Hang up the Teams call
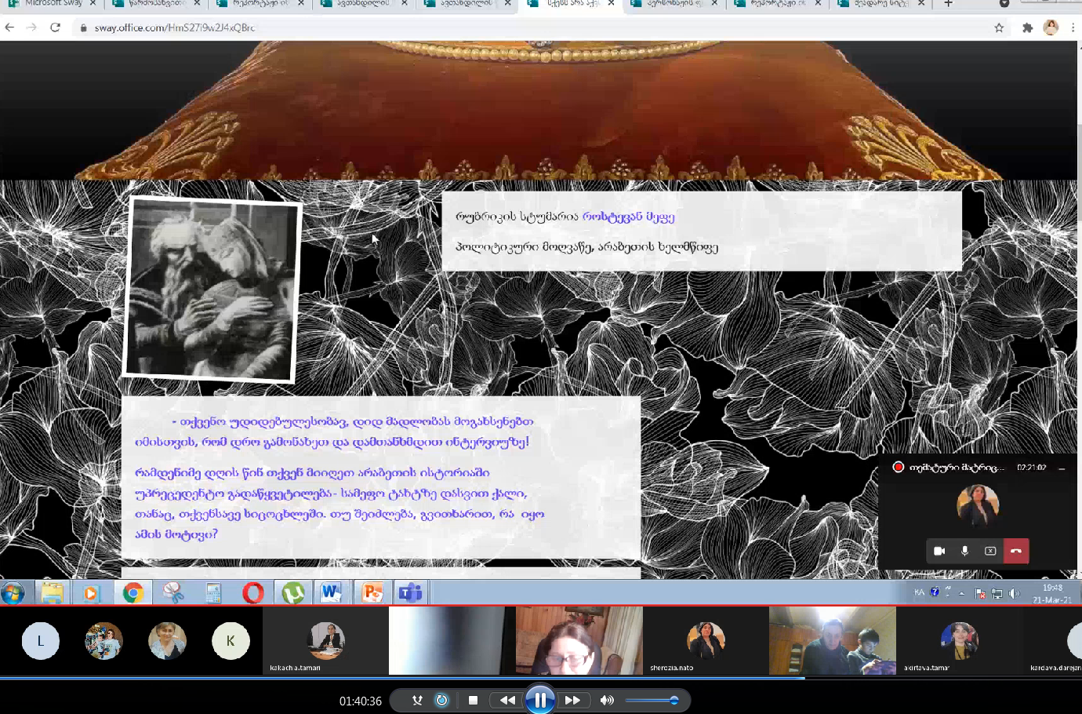Screen dimensions: 1082x714 [x=1016, y=551]
